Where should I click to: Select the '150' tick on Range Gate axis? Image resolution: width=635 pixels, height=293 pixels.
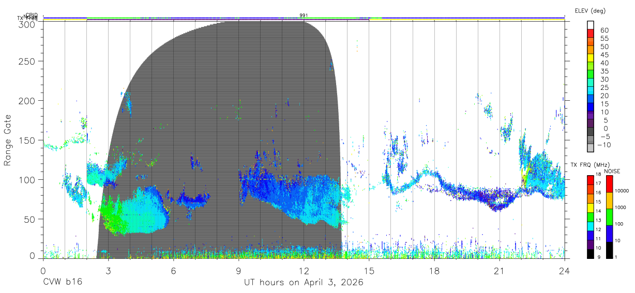click(27, 140)
